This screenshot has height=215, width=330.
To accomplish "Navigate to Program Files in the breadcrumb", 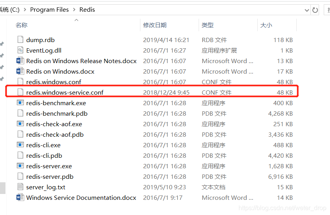I will point(49,10).
